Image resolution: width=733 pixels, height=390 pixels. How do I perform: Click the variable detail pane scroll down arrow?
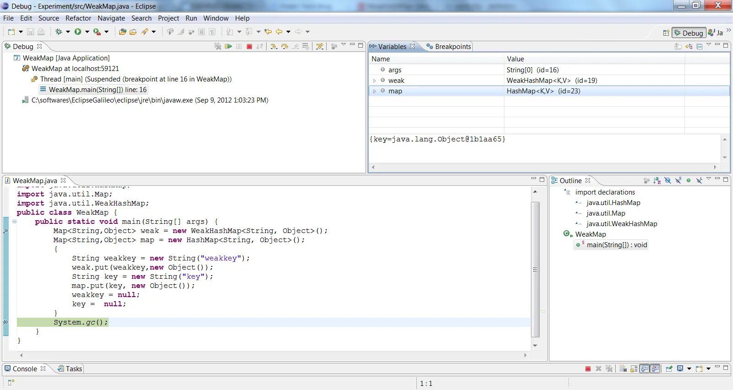pyautogui.click(x=725, y=157)
